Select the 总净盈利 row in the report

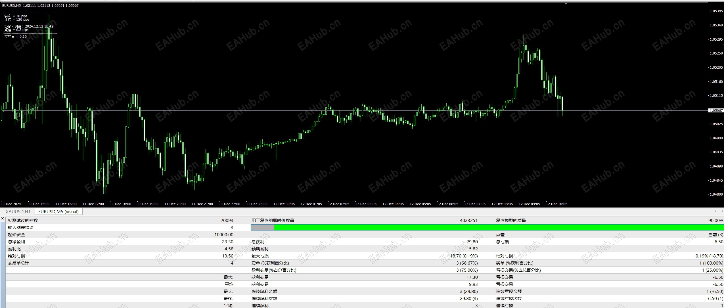[x=16, y=242]
